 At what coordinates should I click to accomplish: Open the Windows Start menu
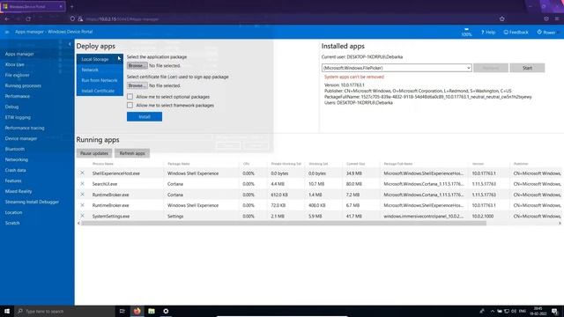coord(7,311)
